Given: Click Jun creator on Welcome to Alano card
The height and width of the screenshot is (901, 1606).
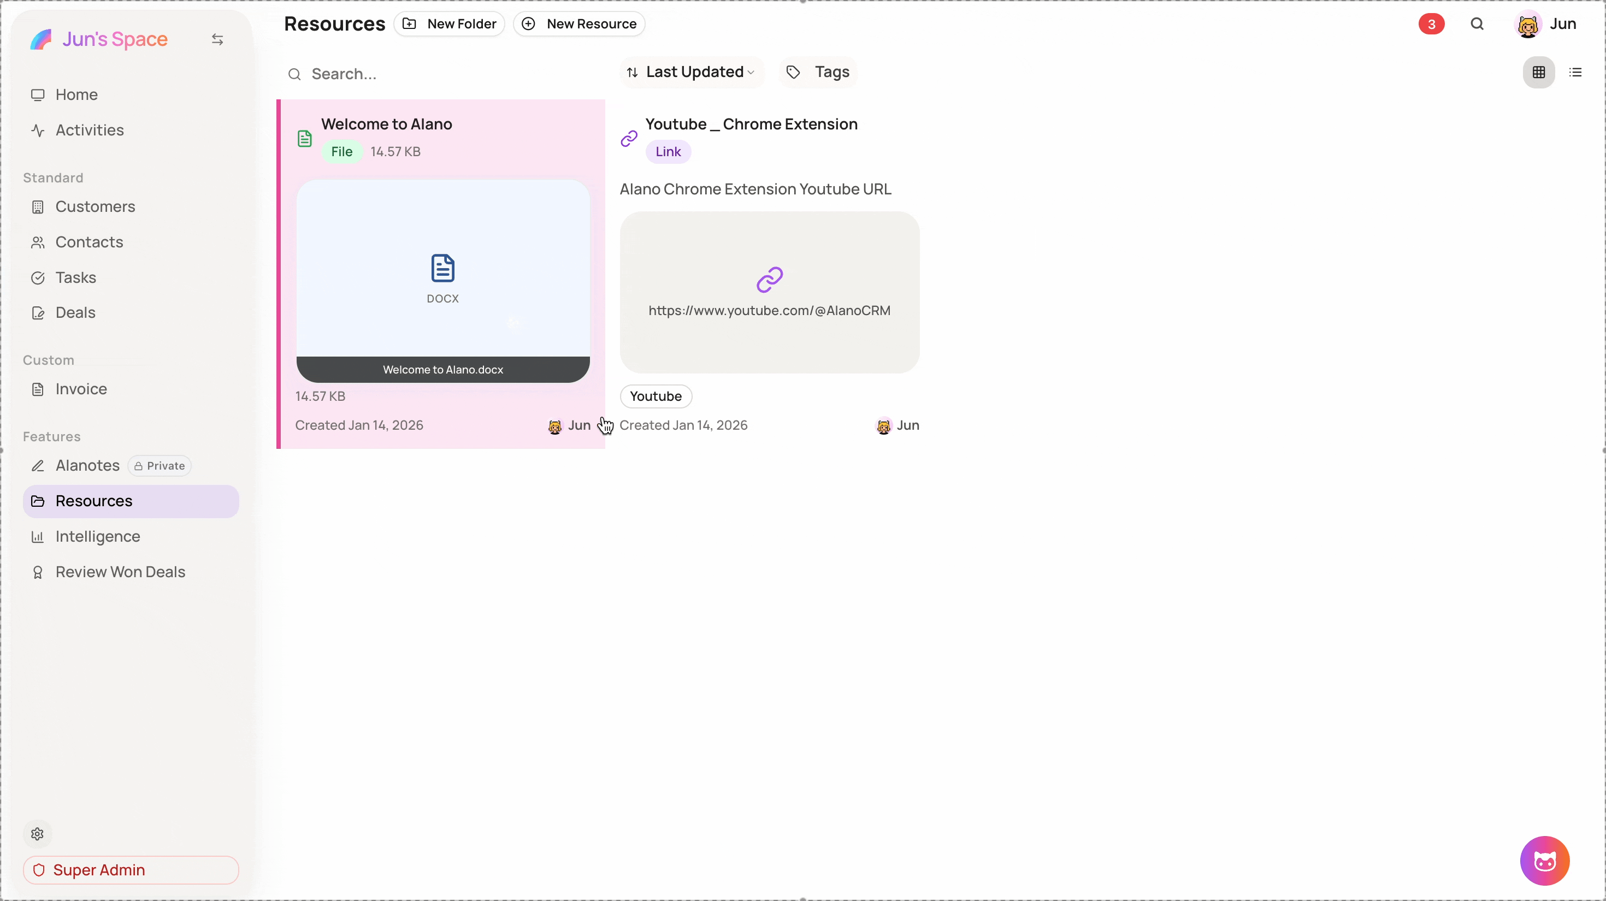Looking at the screenshot, I should tap(569, 425).
